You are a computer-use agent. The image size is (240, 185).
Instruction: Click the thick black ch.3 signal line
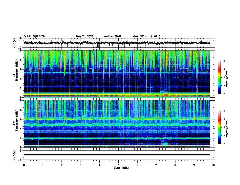(117, 155)
